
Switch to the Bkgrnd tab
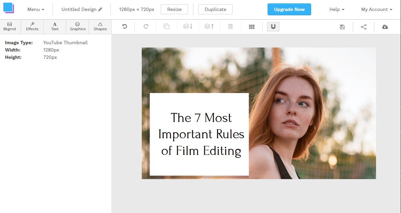pos(10,27)
